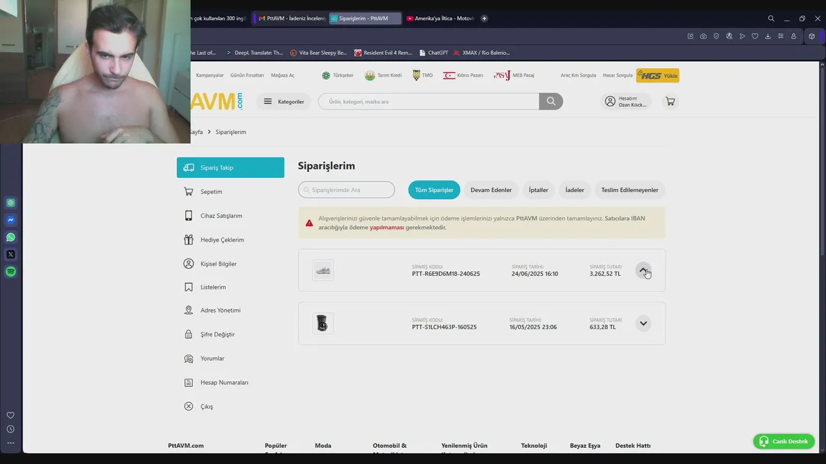Select the Tüm Siparişler filter tab
Viewport: 826px width, 464px height.
(x=434, y=190)
